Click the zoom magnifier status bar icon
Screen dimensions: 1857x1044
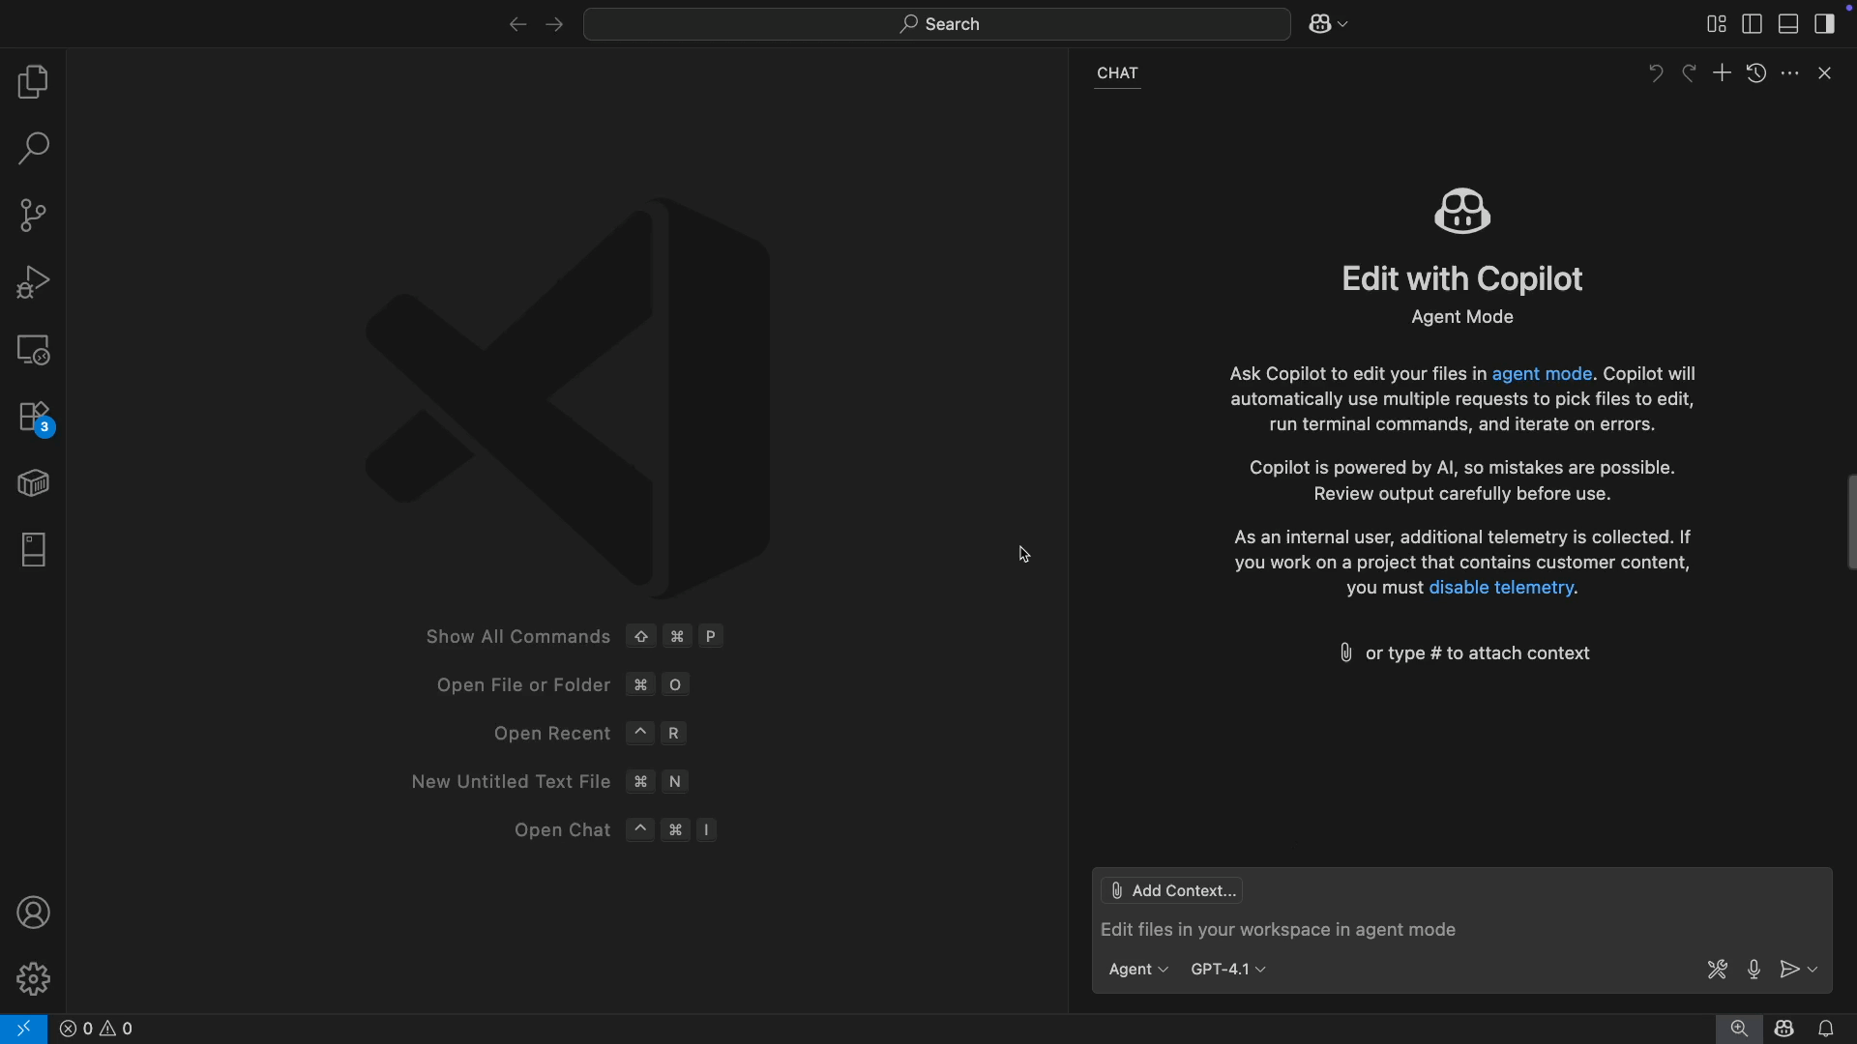[x=1739, y=1029]
